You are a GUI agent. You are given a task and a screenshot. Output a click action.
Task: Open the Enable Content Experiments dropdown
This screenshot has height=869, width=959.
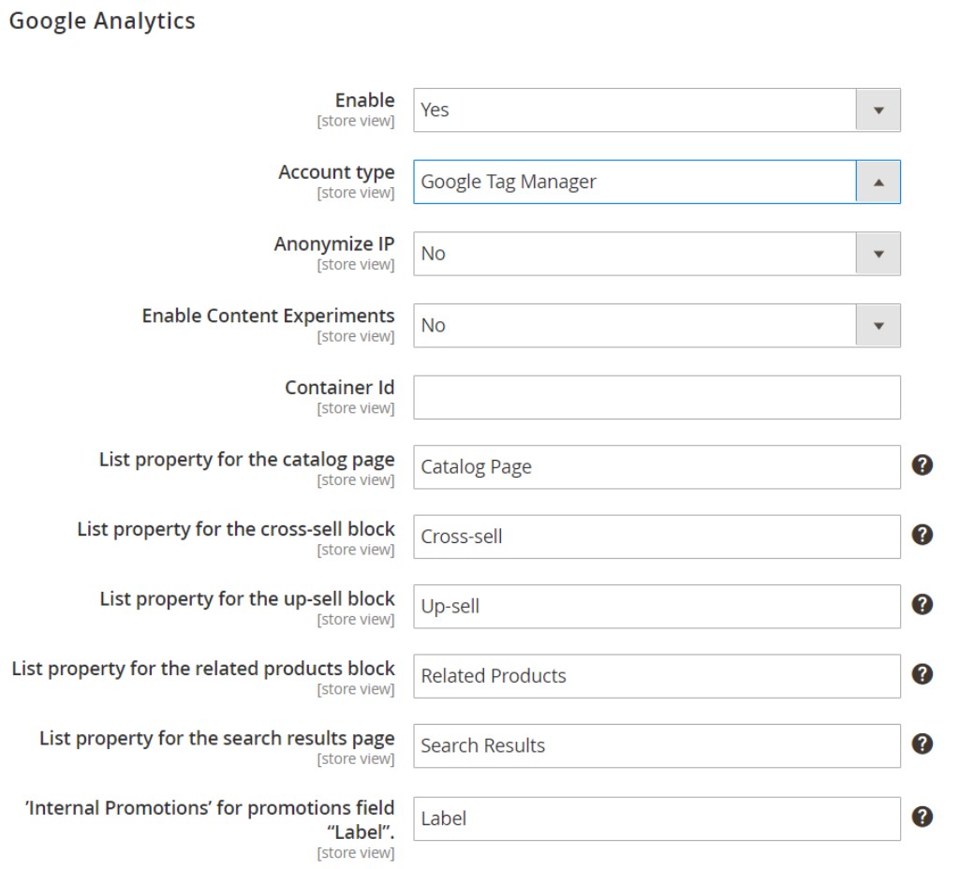(x=656, y=326)
